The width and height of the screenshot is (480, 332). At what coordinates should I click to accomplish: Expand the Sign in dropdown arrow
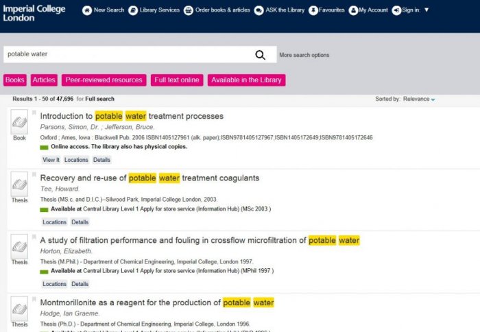(427, 10)
